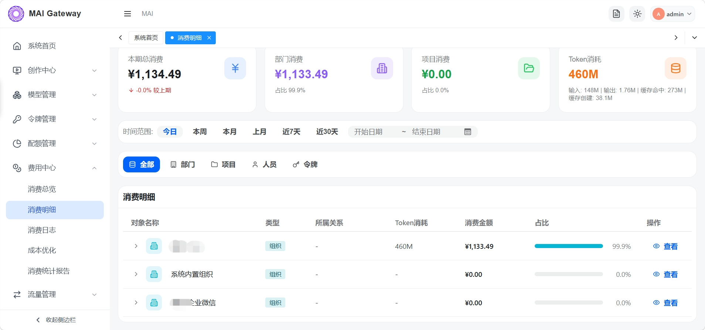
Task: Close the 消费明细 tab
Action: (209, 38)
